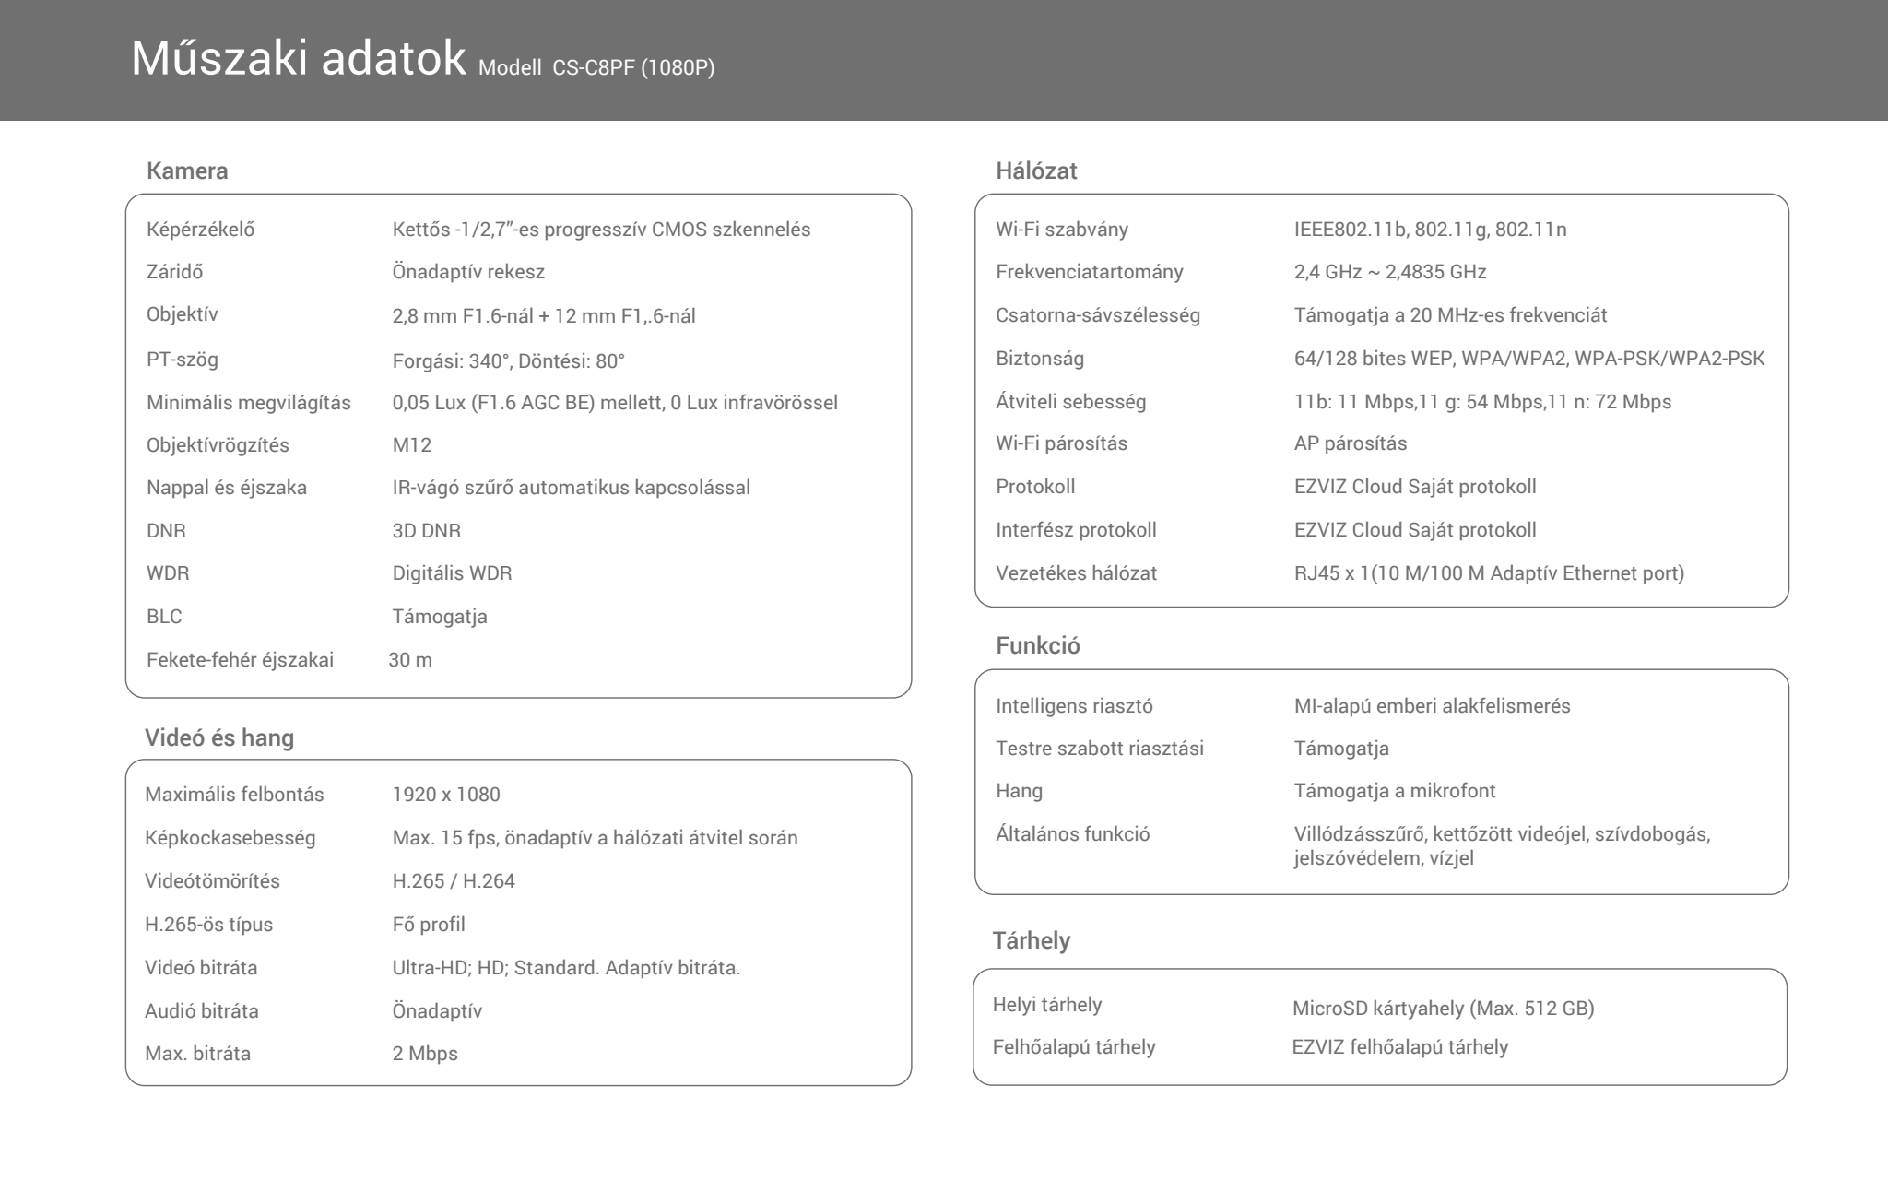Click the Képérzékelő row label
Image resolution: width=1888 pixels, height=1180 pixels.
(x=200, y=230)
